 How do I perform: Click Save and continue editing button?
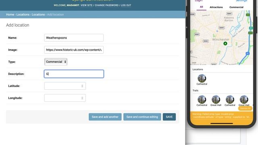click(x=142, y=117)
